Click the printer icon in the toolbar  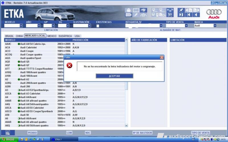point(129,10)
